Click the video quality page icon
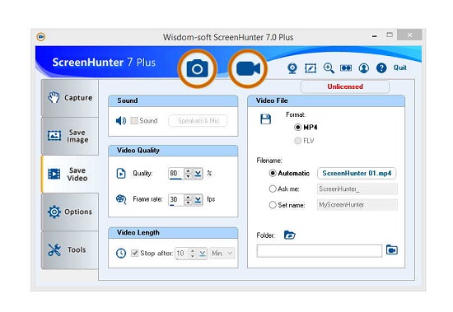Image resolution: width=453 pixels, height=312 pixels. tap(121, 174)
